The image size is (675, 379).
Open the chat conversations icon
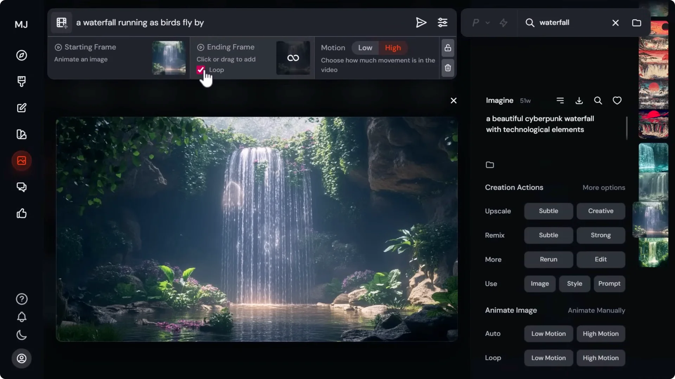click(21, 187)
